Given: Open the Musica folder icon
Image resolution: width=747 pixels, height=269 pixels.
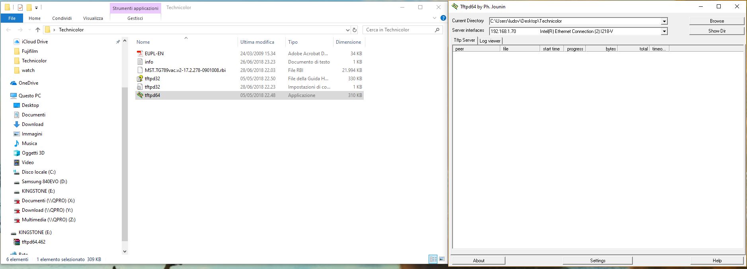Looking at the screenshot, I should click(17, 143).
